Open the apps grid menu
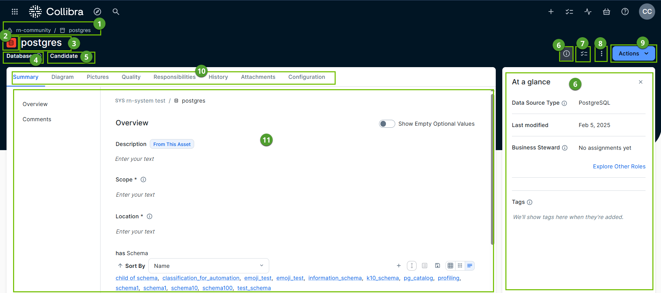This screenshot has height=293, width=661. point(14,12)
